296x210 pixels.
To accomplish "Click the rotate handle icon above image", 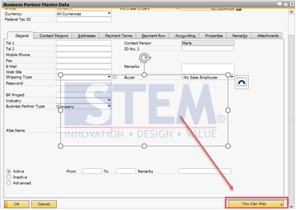I will coord(145,58).
